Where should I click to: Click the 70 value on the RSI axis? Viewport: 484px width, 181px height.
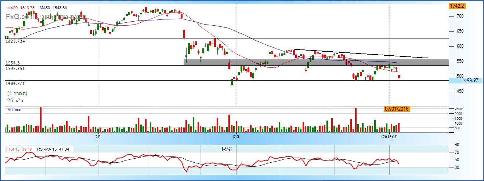click(x=457, y=152)
